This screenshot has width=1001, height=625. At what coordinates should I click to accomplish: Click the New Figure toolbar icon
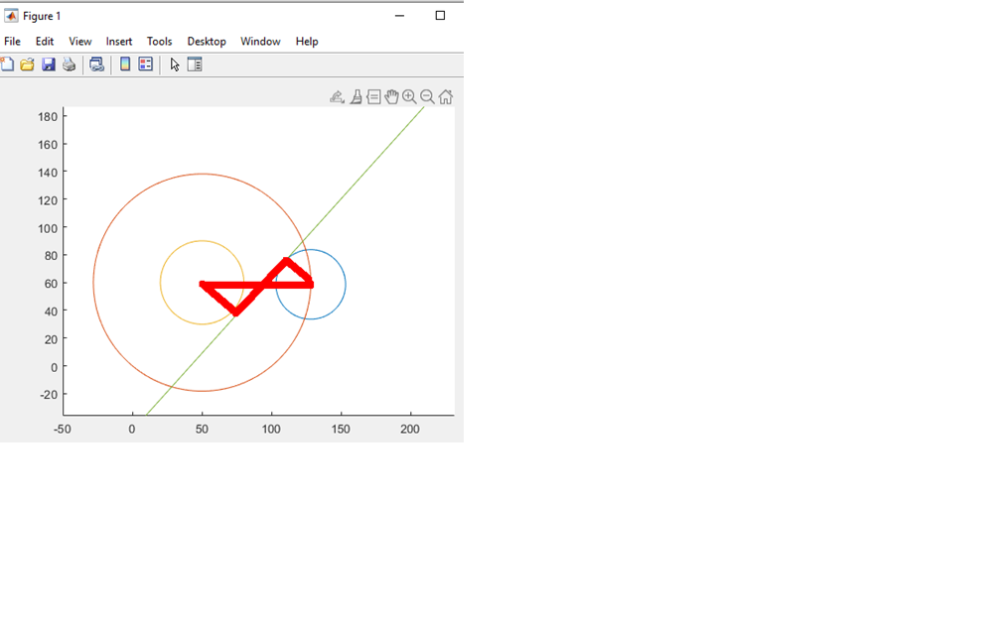click(x=7, y=64)
